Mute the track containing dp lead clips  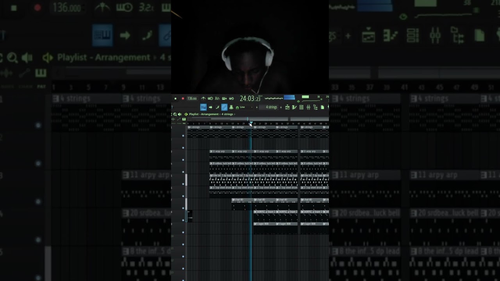(183, 184)
